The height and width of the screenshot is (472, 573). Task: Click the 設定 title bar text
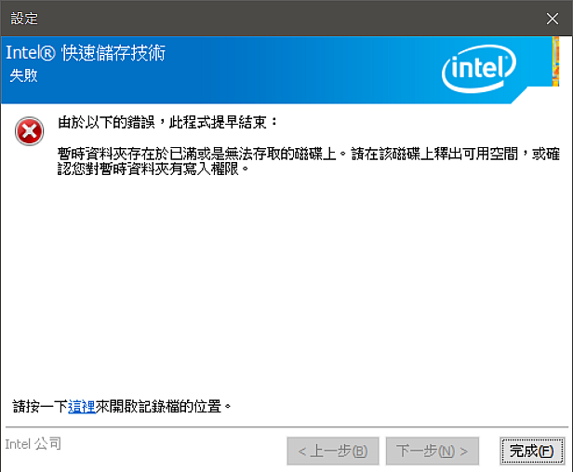[24, 19]
